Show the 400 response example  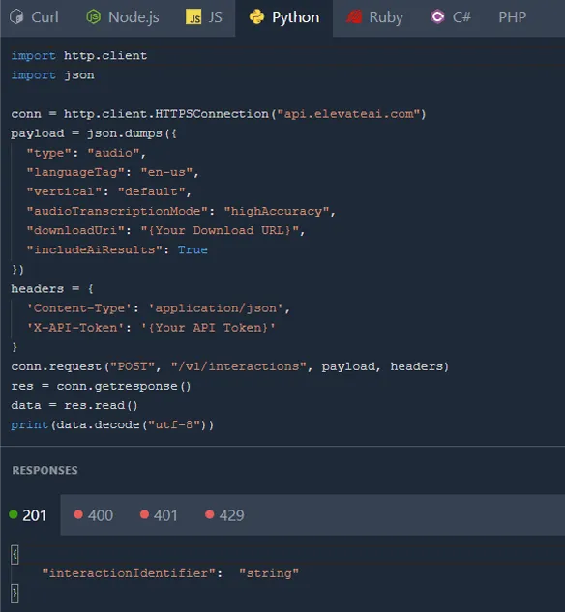94,515
